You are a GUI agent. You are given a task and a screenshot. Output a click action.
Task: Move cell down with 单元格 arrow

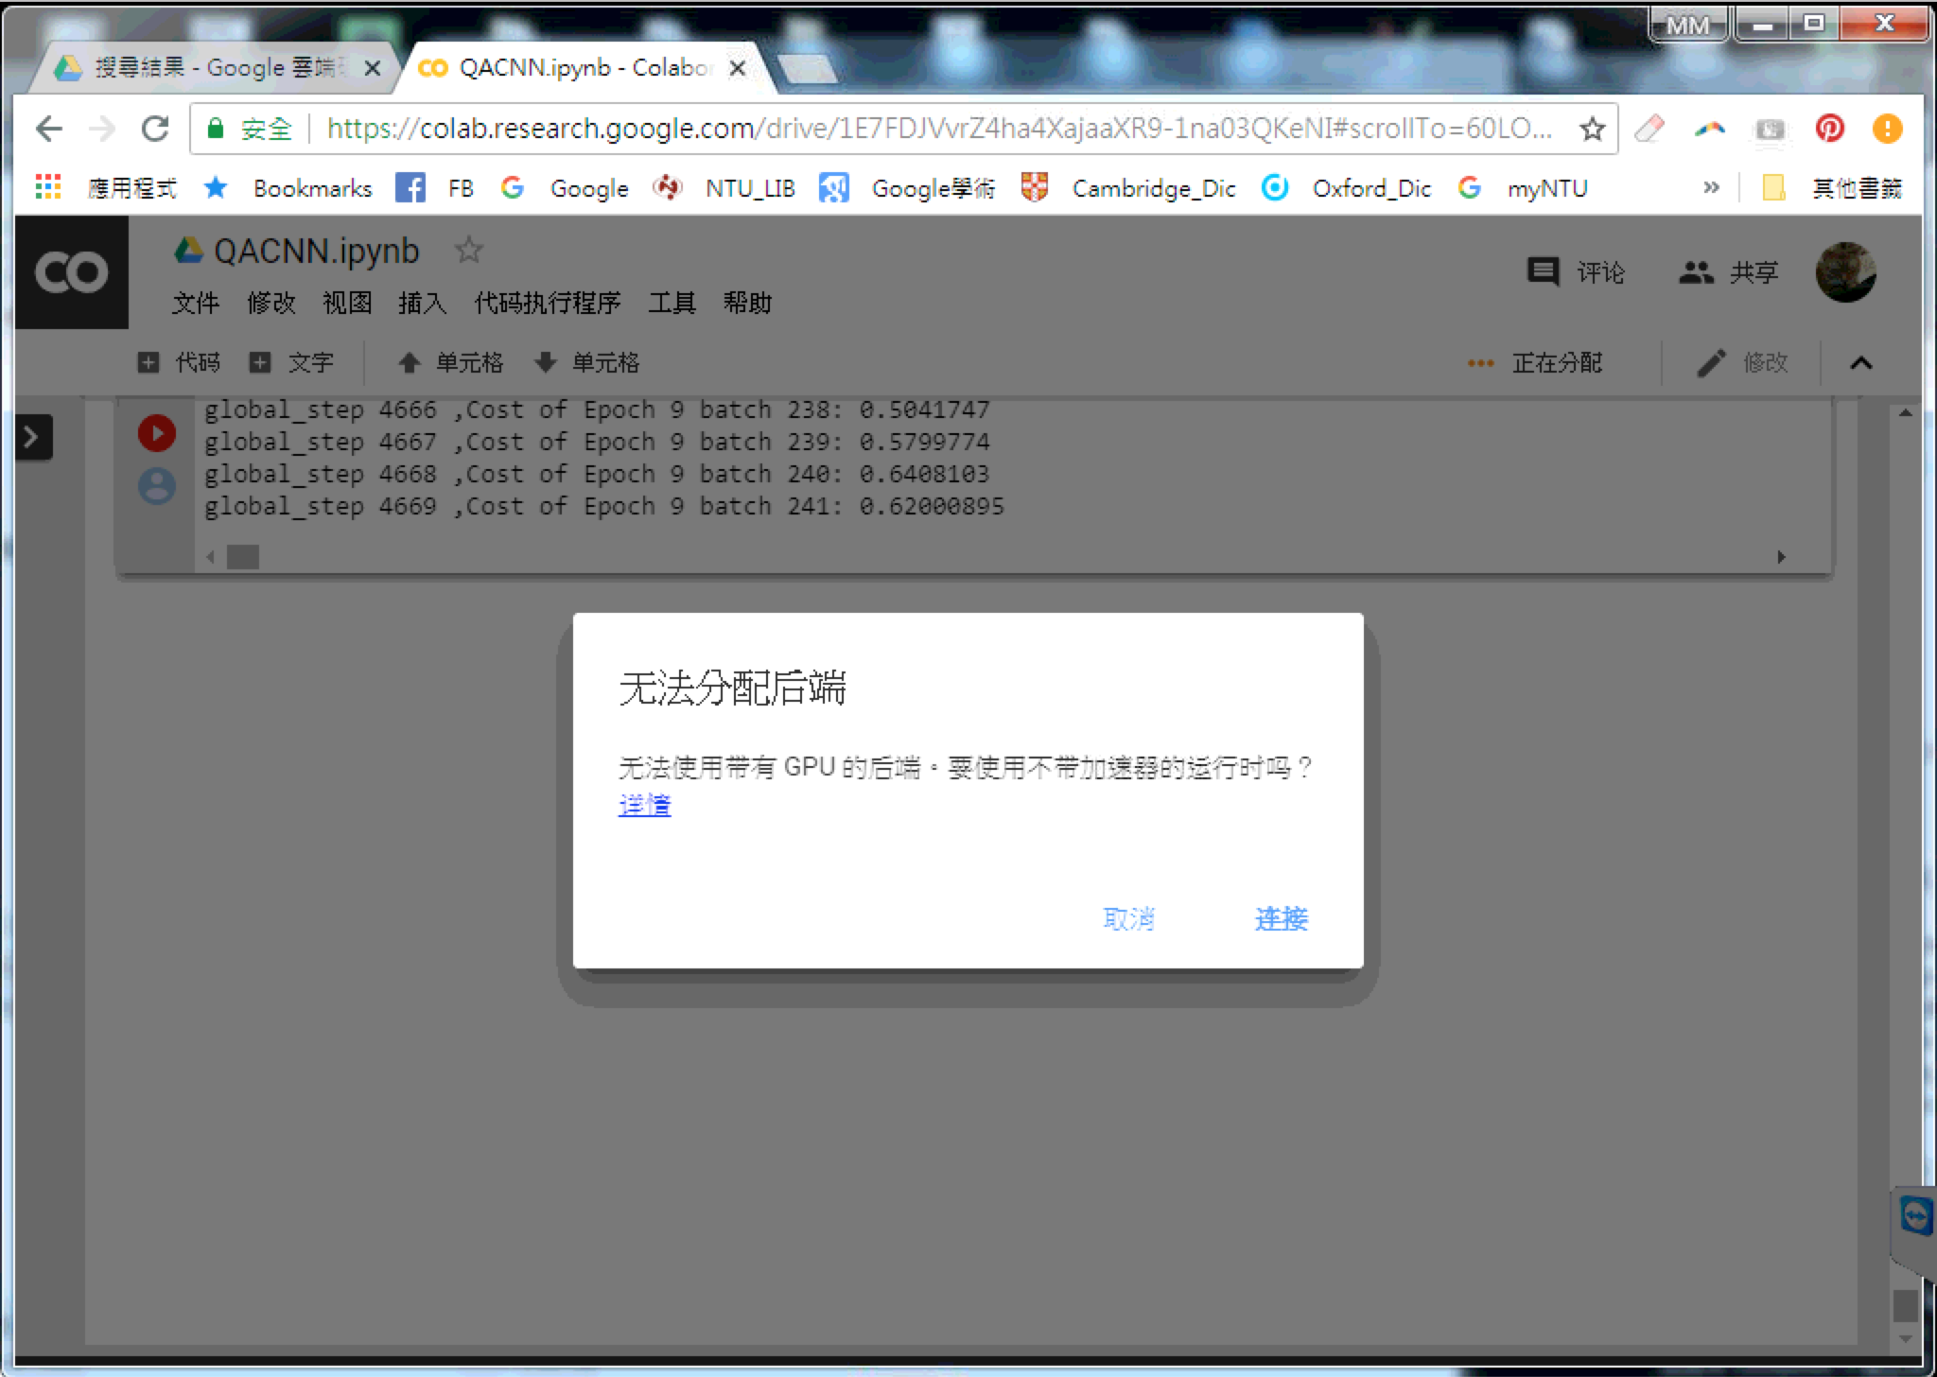click(x=586, y=363)
